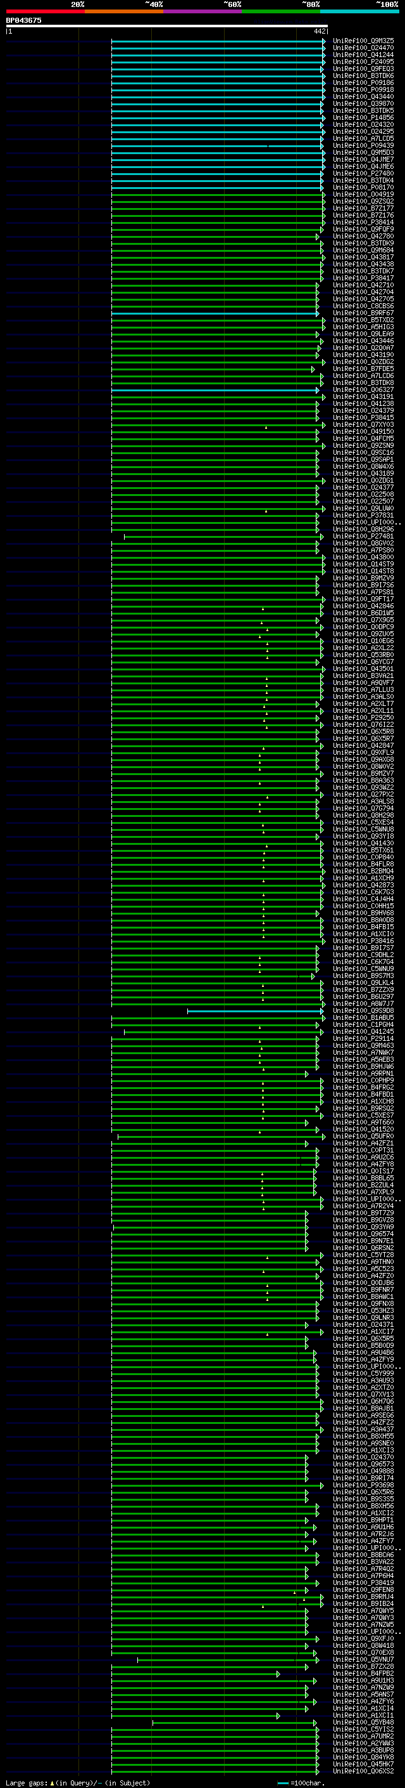405x1788 pixels.
Task: Open UniRef100_P08170 hit
Action: pos(363,187)
